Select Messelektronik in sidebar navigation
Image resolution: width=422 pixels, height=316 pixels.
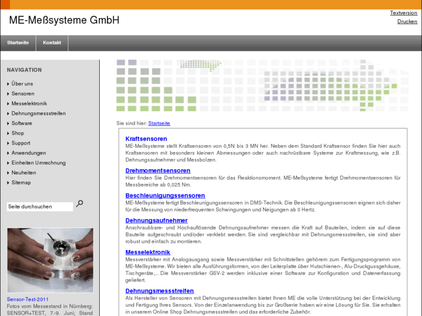coord(29,104)
